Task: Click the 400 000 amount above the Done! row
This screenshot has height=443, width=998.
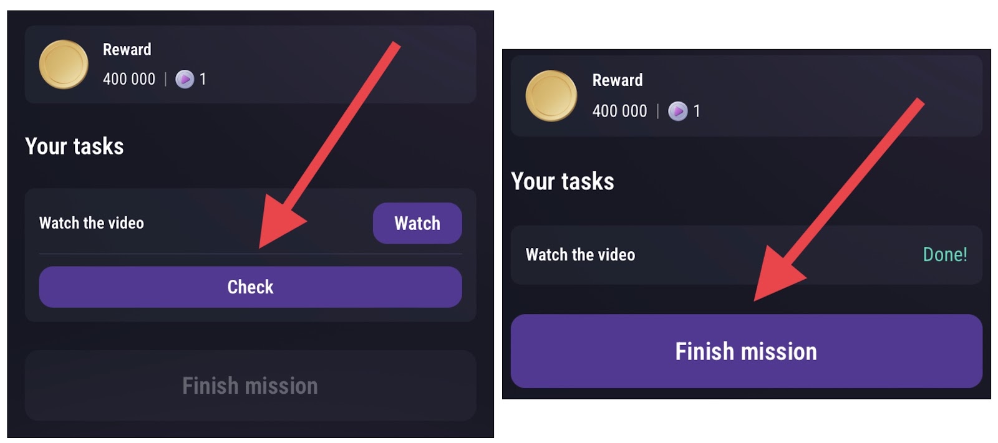Action: pyautogui.click(x=619, y=111)
